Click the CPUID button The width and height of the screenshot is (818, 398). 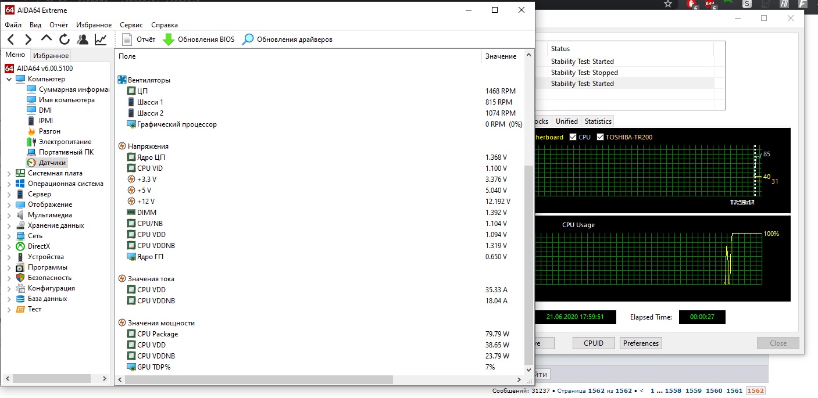(594, 343)
